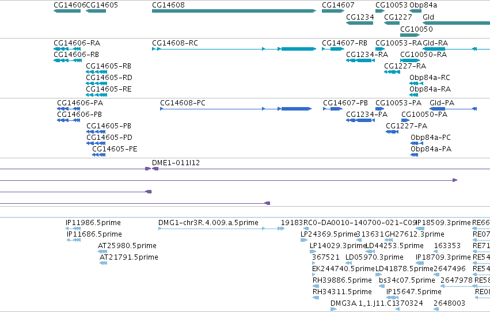The width and height of the screenshot is (490, 312).
Task: Select EST LD41878.5prime
Action: point(378,275)
